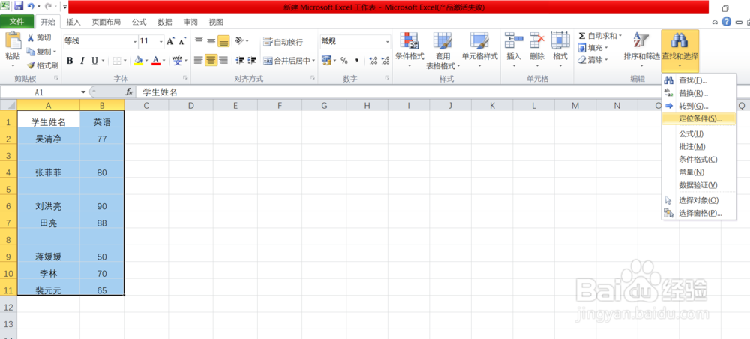Click Merge and Center (合并后居中)
Image resolution: width=750 pixels, height=339 pixels.
pos(286,61)
